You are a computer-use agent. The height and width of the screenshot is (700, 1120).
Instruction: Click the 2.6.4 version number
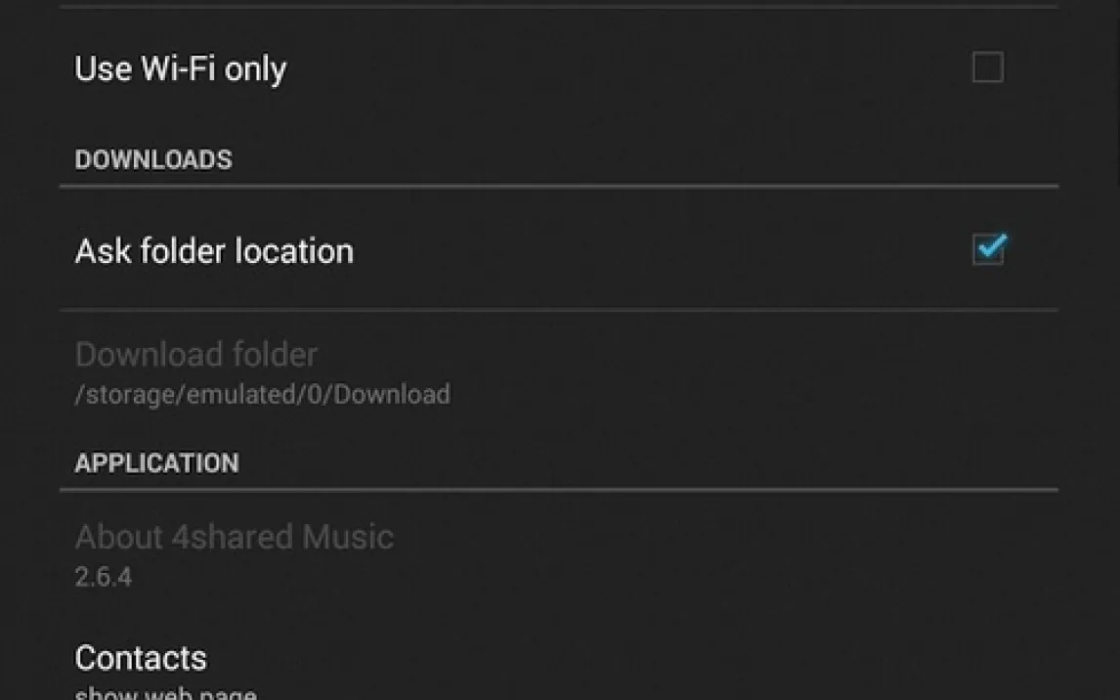point(104,577)
